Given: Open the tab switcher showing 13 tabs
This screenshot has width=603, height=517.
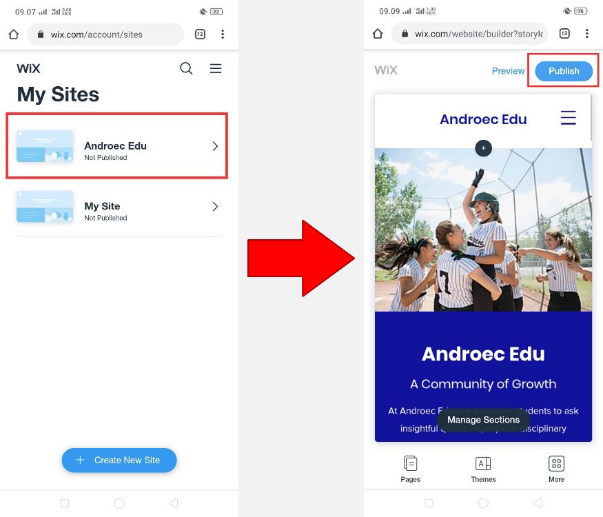Looking at the screenshot, I should pyautogui.click(x=564, y=34).
